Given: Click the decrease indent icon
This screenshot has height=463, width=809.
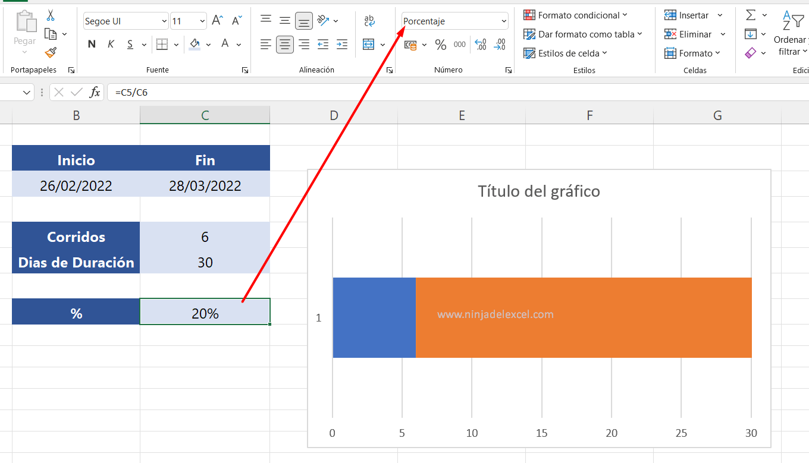Looking at the screenshot, I should pyautogui.click(x=323, y=44).
